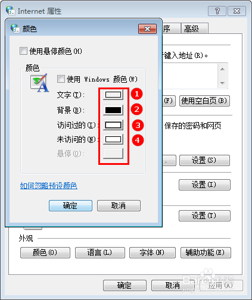The height and width of the screenshot is (300, 252).
Task: Click the address box scroll up arrow
Action: coord(222,69)
